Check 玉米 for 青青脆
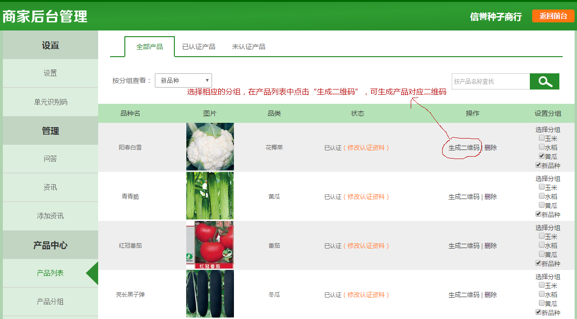Viewport: 577px width, 319px height. pos(542,187)
